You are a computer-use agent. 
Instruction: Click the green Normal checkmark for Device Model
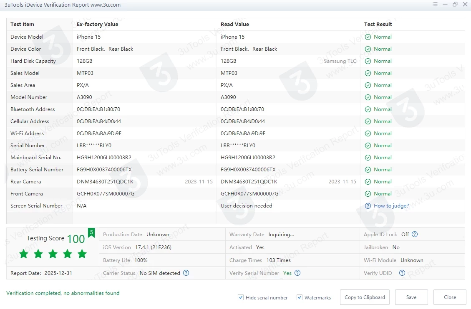[368, 37]
